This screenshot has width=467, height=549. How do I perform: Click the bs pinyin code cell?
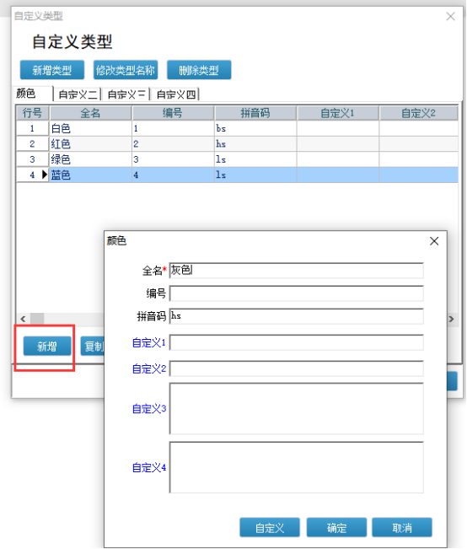(x=255, y=128)
